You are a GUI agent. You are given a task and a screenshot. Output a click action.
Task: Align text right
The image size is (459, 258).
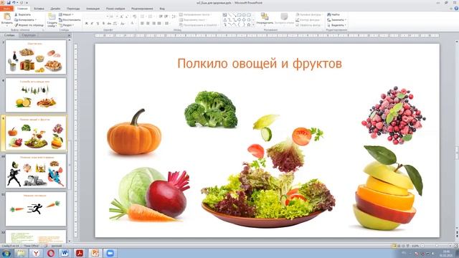click(153, 24)
